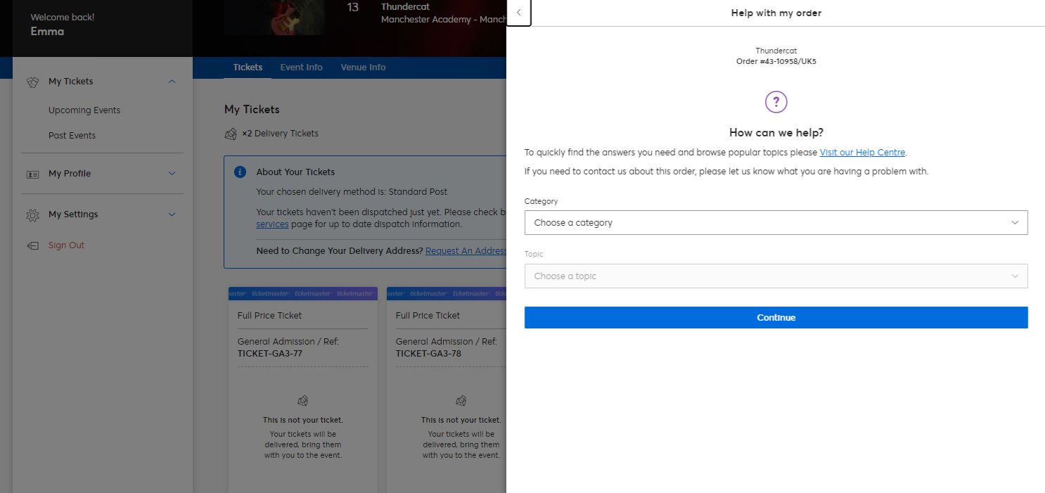Expand the My Profile section chevron

(x=172, y=174)
